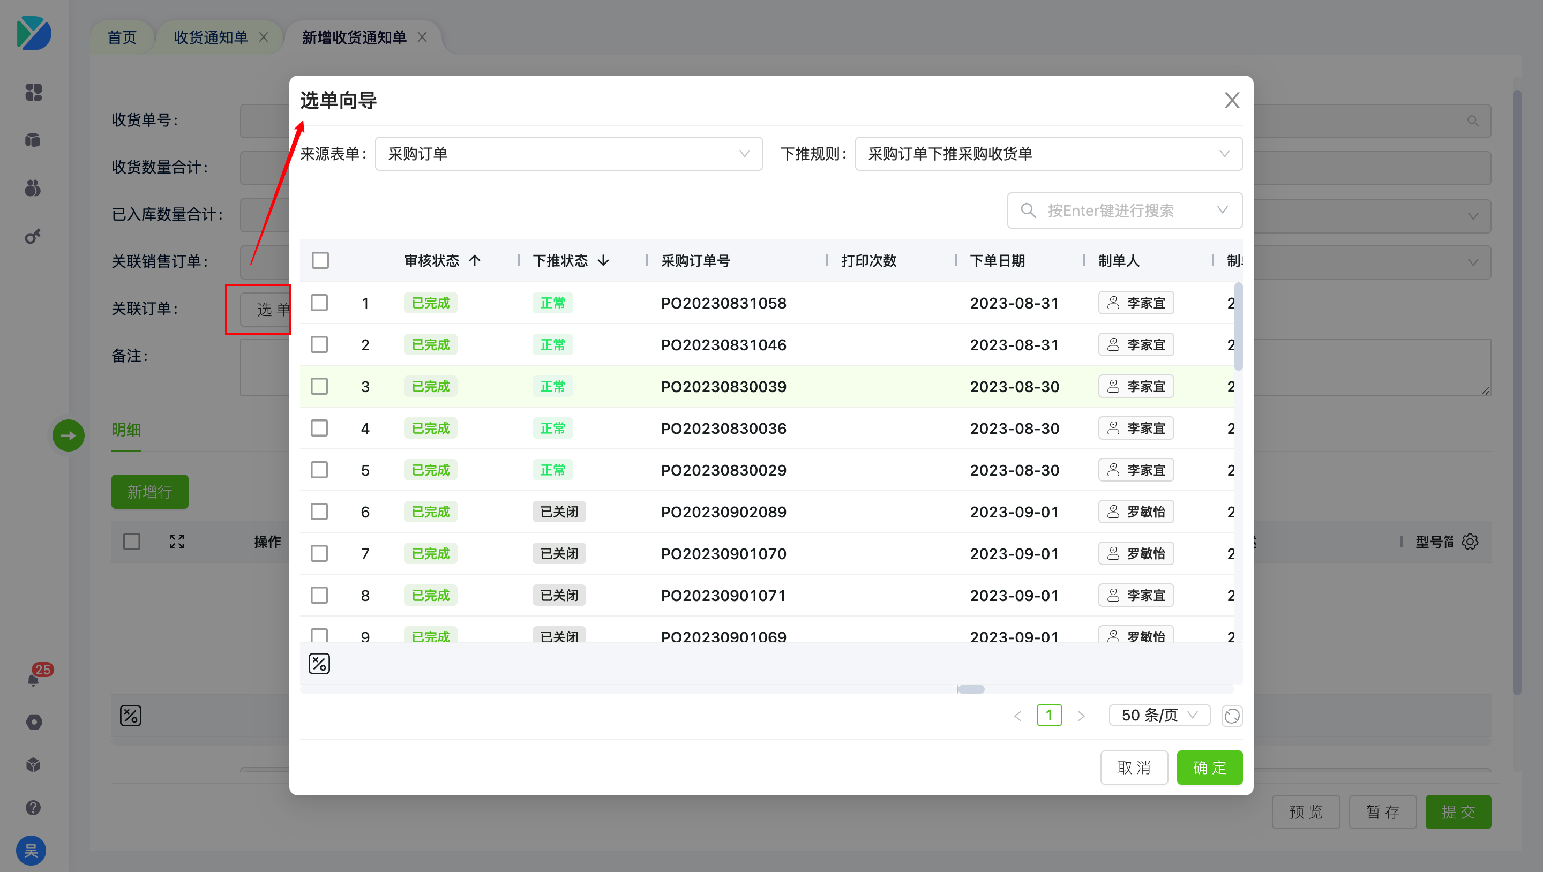Click the search magnifier in search box
Screen dimensions: 1543x872
pos(1029,211)
